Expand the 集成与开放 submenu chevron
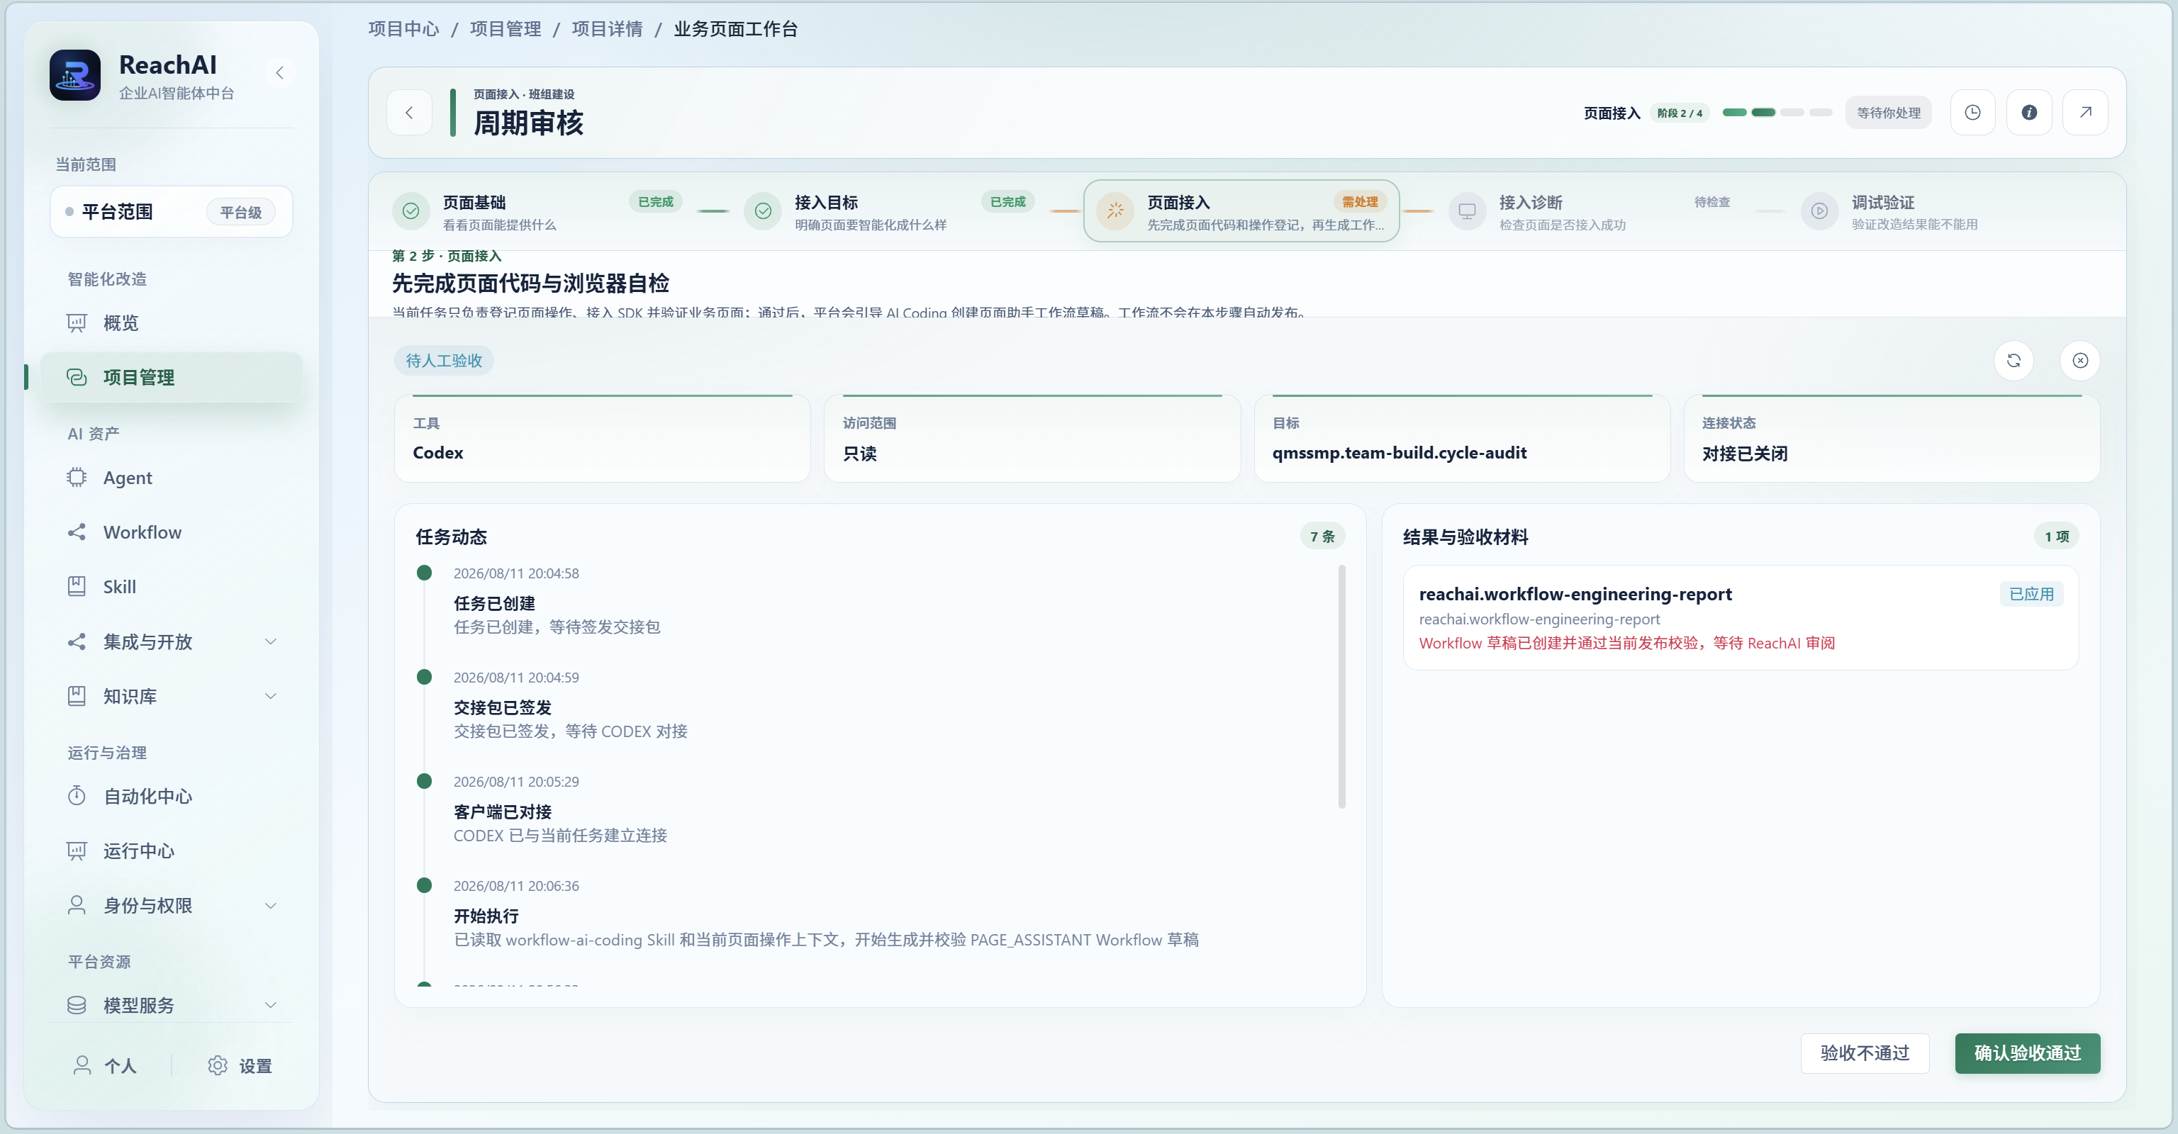The height and width of the screenshot is (1134, 2178). 271,641
